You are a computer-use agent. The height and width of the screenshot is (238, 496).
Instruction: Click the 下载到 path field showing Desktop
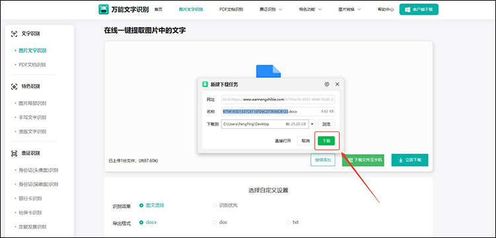point(265,124)
